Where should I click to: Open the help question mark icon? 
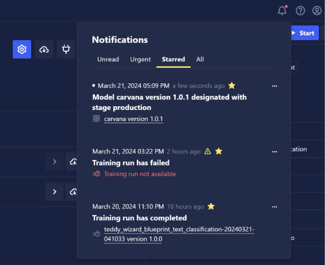[x=301, y=11]
